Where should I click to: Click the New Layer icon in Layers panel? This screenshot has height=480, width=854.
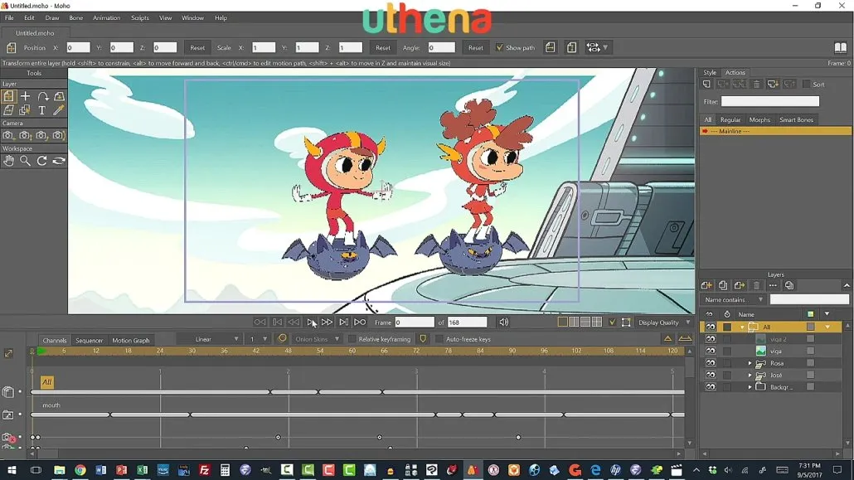click(706, 285)
